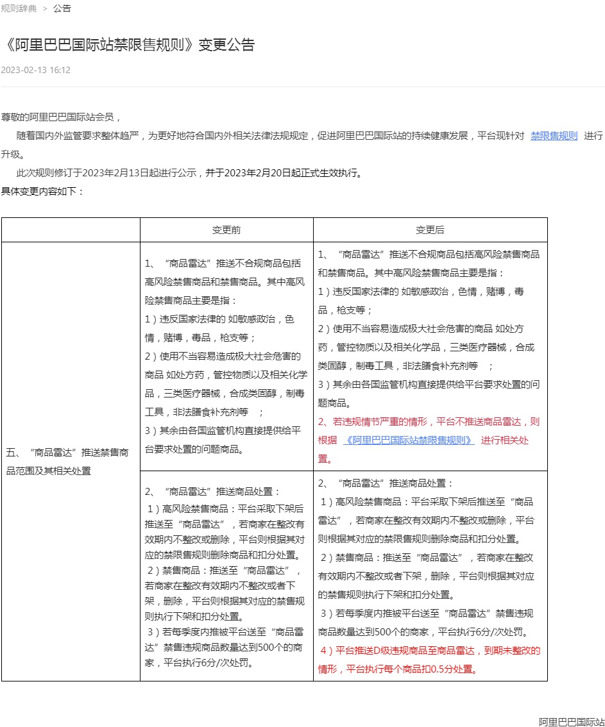The width and height of the screenshot is (605, 727).
Task: Click the greeting 尊敬的阿里巴巴国际站会员
Action: (61, 117)
